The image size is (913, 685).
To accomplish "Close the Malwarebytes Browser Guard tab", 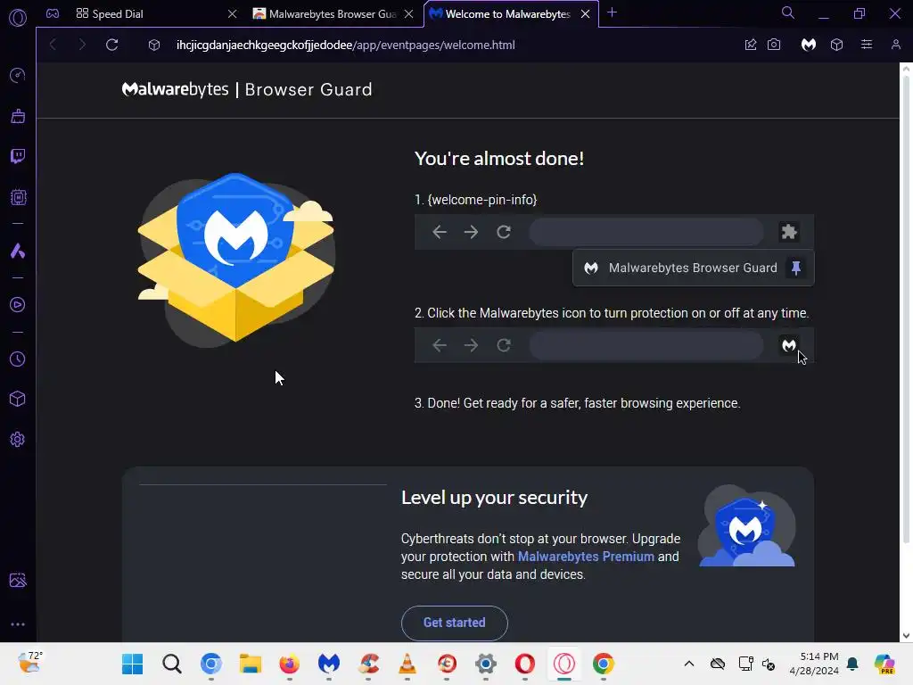I will click(409, 14).
